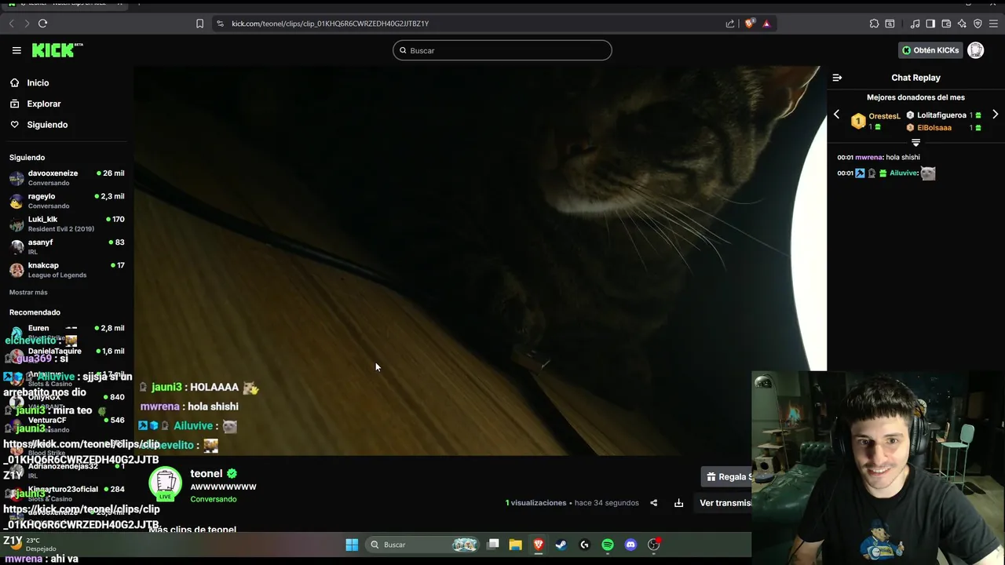Open the davooxeneize channel
Viewport: 1005px width, 565px height.
[x=66, y=177]
